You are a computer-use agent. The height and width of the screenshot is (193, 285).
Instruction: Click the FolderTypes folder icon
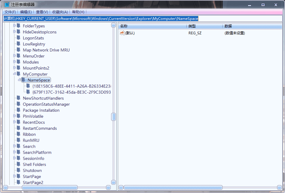point(19,26)
